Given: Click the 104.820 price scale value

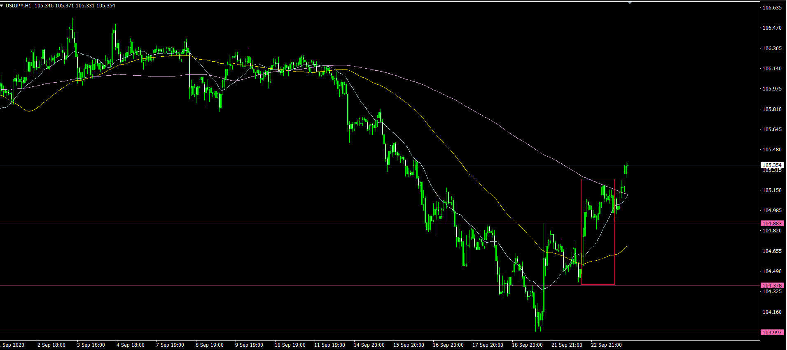Looking at the screenshot, I should (772, 231).
